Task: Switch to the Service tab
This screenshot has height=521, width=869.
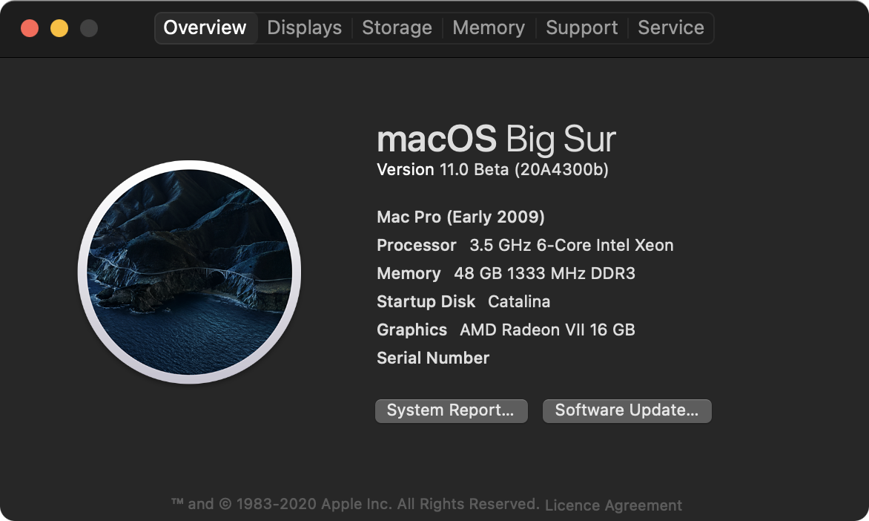Action: tap(670, 28)
